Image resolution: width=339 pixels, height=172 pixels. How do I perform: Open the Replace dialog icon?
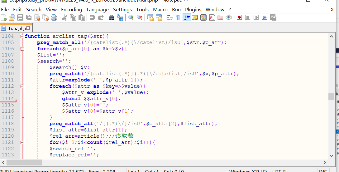[120, 17]
